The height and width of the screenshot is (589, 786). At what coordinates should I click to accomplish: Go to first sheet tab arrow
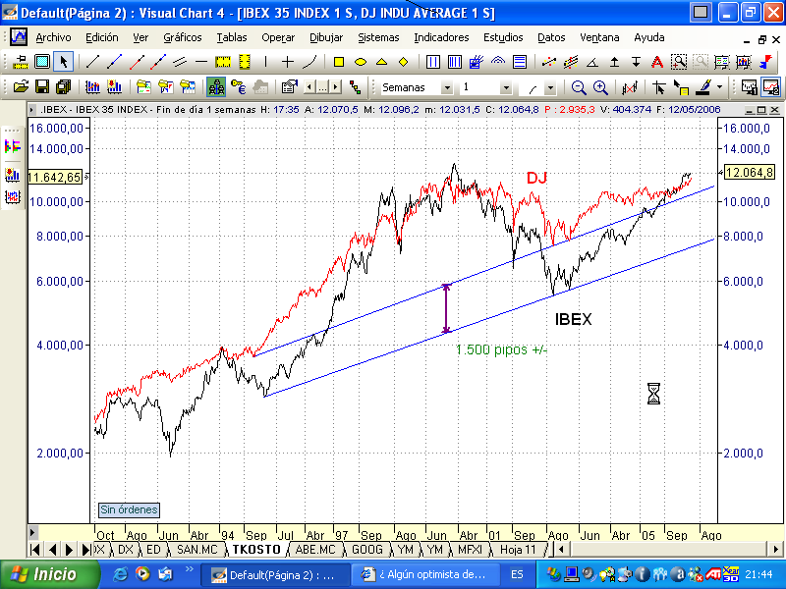pos(34,550)
